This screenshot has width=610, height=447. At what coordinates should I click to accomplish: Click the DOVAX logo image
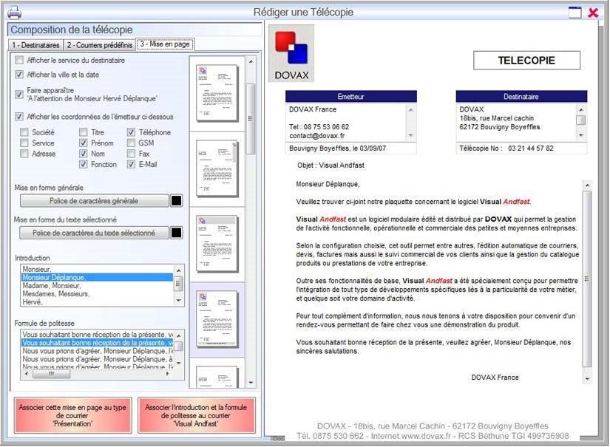pos(291,54)
